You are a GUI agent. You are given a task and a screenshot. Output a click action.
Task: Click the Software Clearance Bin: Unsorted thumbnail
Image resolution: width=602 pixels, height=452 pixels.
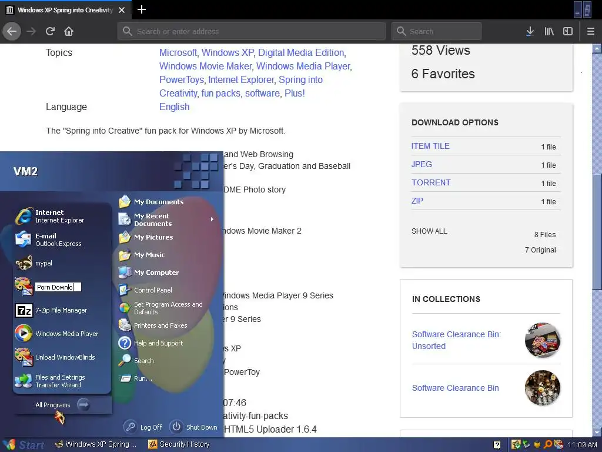(x=543, y=340)
